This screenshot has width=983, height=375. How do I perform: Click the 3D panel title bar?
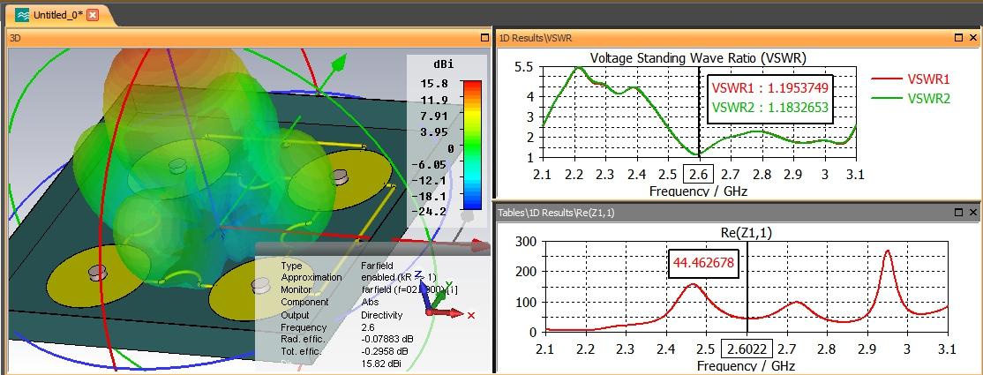point(249,38)
